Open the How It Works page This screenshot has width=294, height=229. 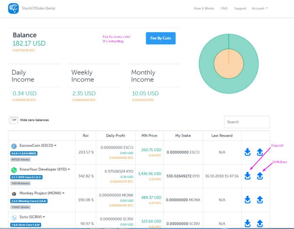[x=204, y=8]
